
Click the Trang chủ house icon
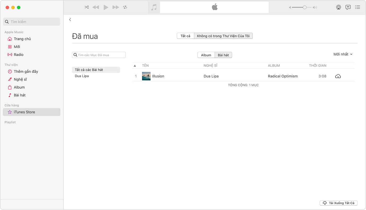pyautogui.click(x=10, y=39)
